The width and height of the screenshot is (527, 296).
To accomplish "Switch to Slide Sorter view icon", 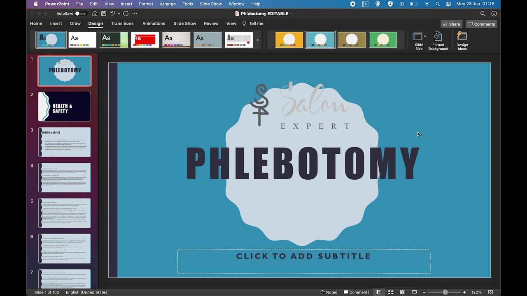I will click(391, 292).
